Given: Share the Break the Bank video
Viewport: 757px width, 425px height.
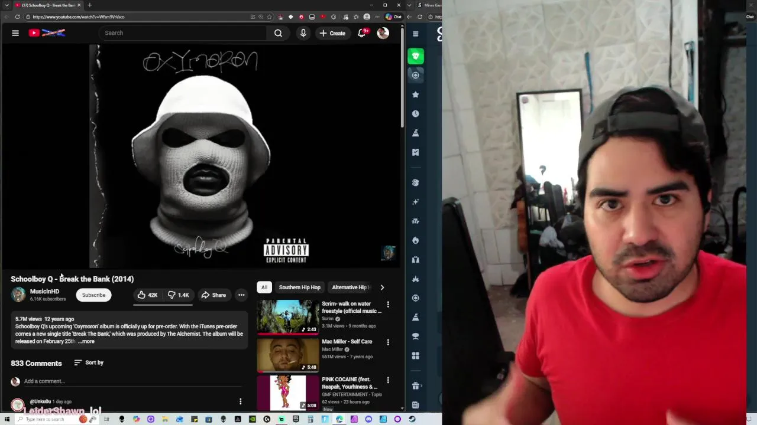Looking at the screenshot, I should 213,295.
